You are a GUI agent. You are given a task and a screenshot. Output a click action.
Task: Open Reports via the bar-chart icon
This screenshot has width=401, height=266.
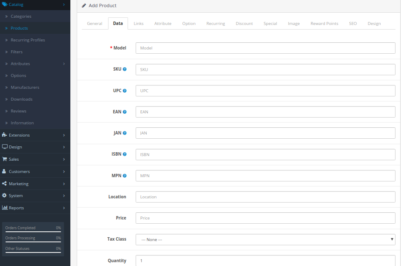point(5,208)
